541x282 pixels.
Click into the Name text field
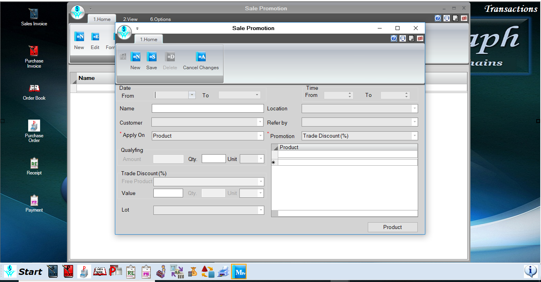point(208,108)
